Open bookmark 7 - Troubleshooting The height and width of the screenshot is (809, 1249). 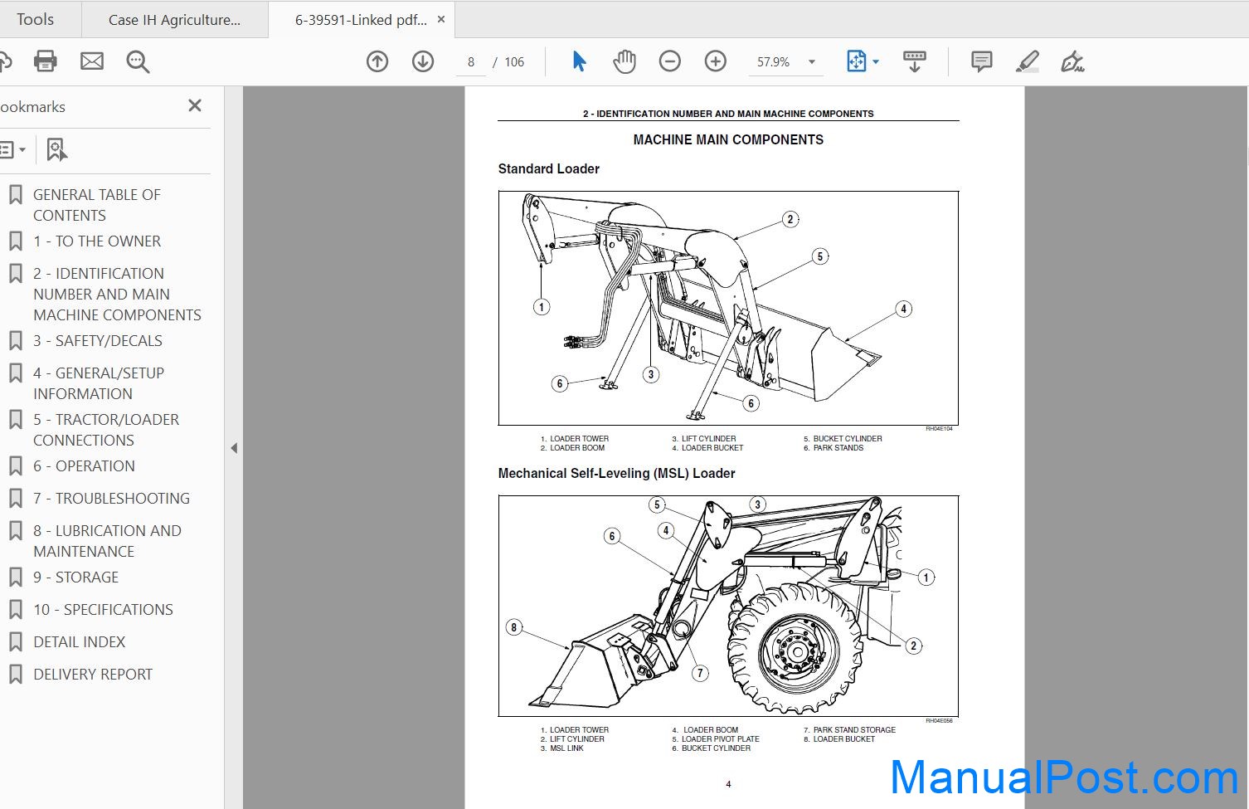pyautogui.click(x=111, y=499)
